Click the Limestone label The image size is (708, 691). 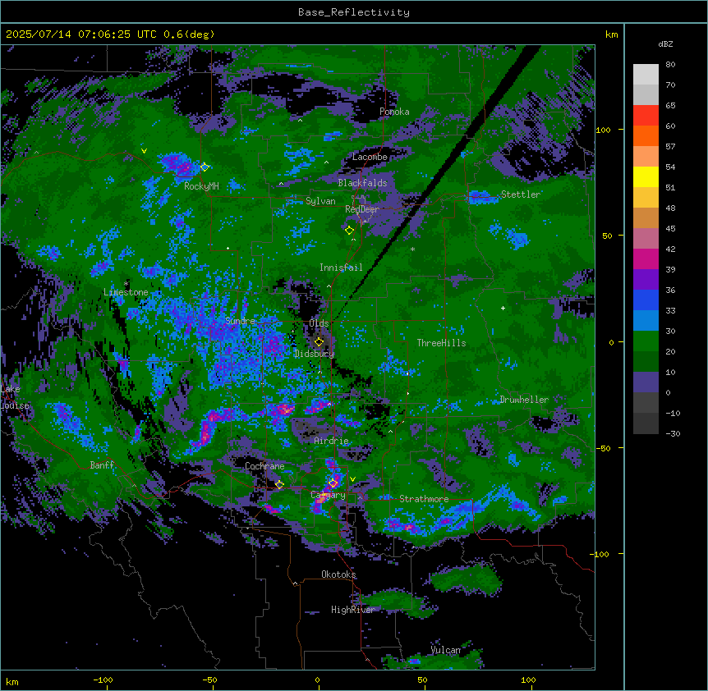point(126,292)
